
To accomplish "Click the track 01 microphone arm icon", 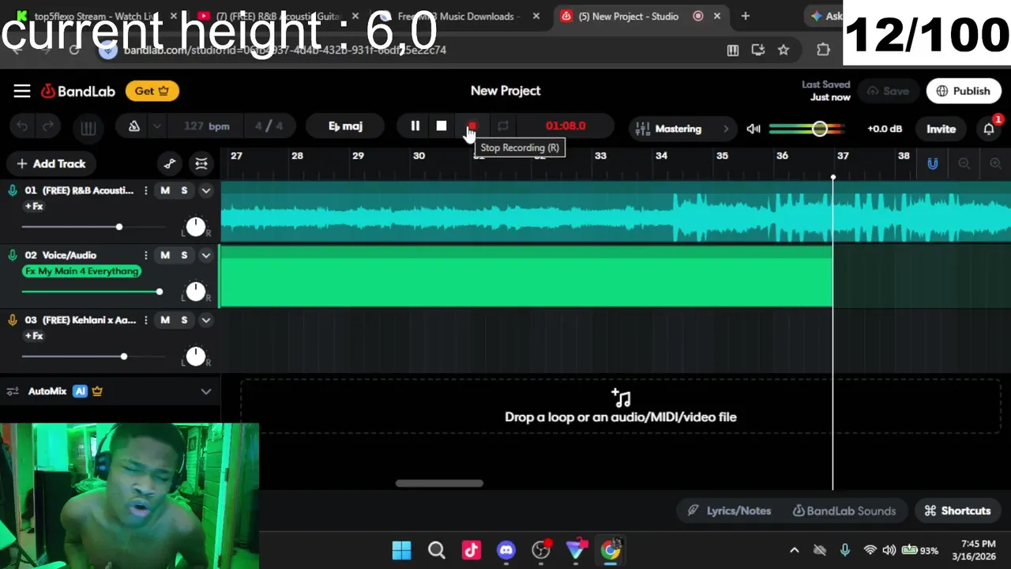I will (13, 190).
